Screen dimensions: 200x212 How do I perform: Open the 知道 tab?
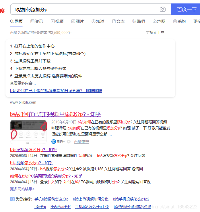[x=98, y=21]
